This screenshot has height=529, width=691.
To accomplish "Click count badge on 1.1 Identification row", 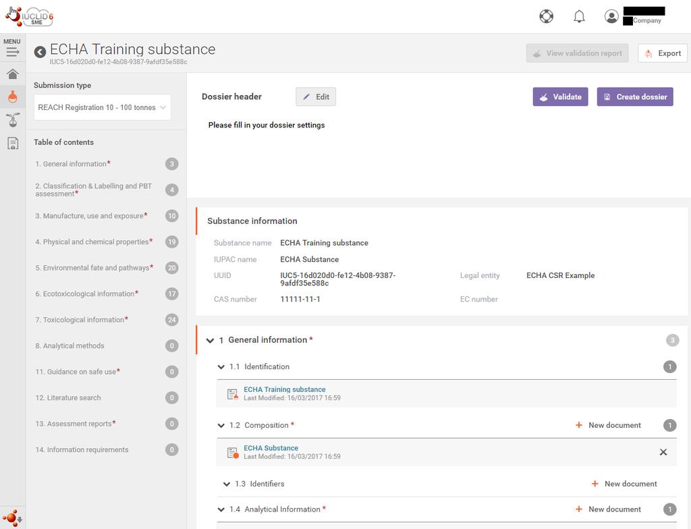I will tap(670, 367).
